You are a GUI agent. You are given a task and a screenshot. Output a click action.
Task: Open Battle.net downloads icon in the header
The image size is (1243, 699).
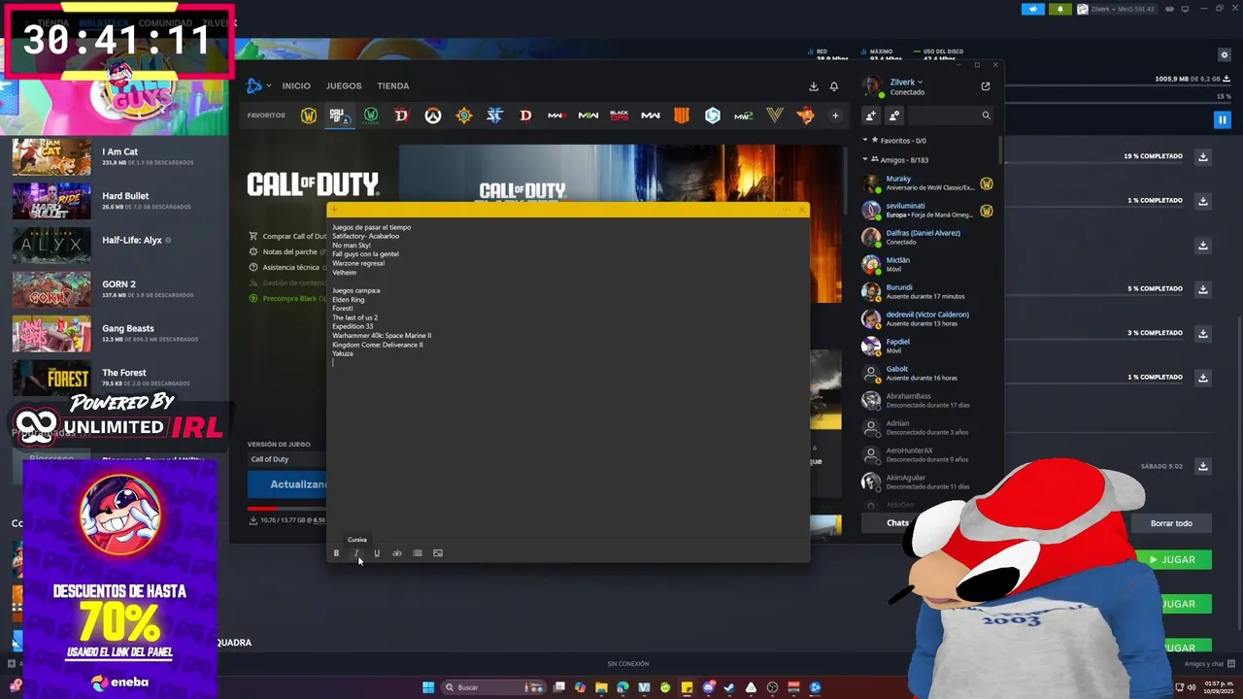[x=813, y=86]
